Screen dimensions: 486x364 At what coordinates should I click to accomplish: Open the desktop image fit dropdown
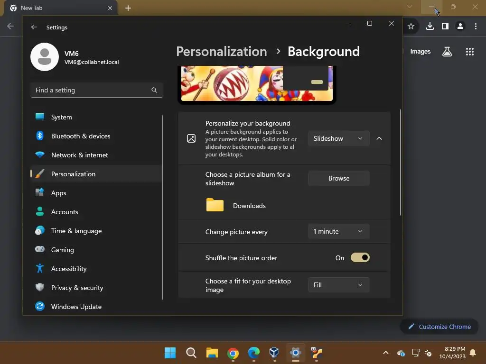tap(338, 285)
